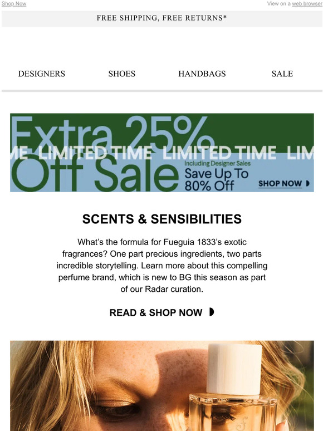Click the Extra 25% headline in the banner

pyautogui.click(x=112, y=133)
